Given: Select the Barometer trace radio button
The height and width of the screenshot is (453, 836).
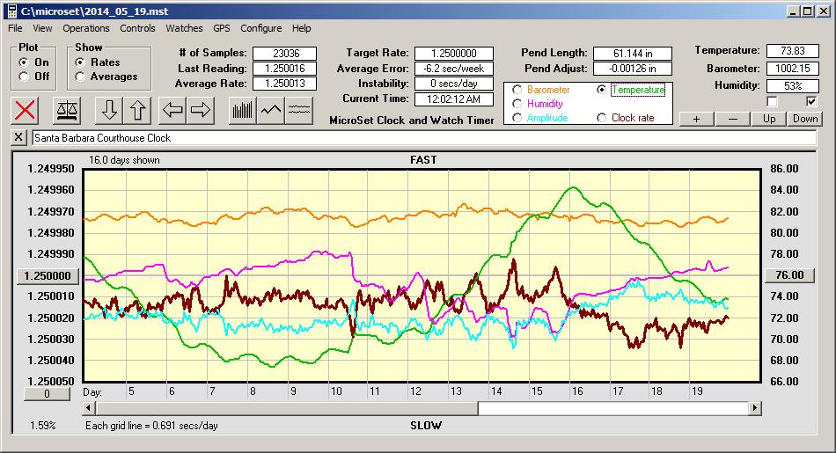Looking at the screenshot, I should pos(517,90).
